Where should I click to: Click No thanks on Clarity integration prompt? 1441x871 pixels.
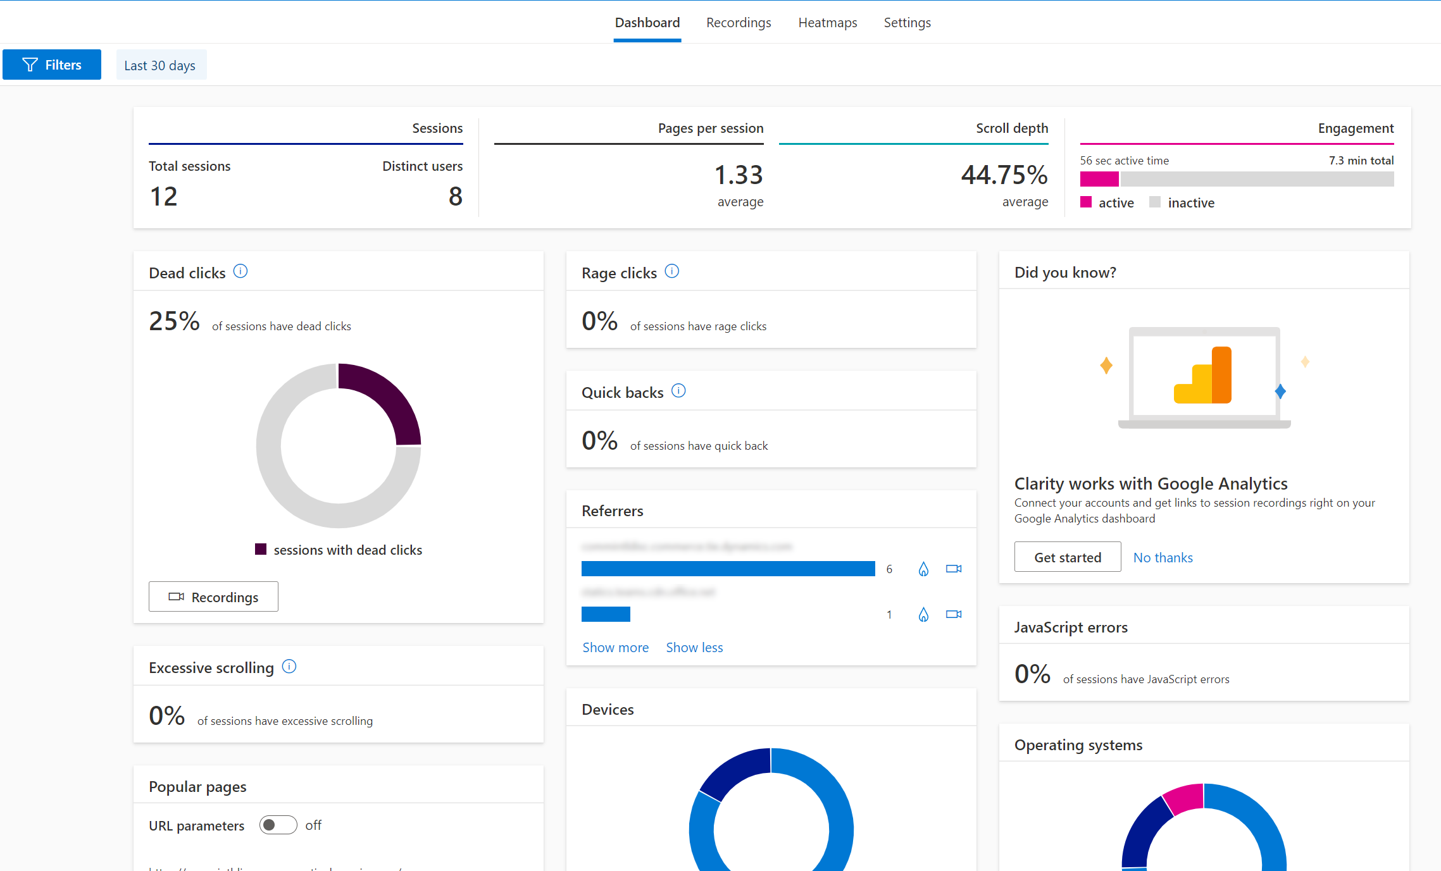pyautogui.click(x=1161, y=557)
